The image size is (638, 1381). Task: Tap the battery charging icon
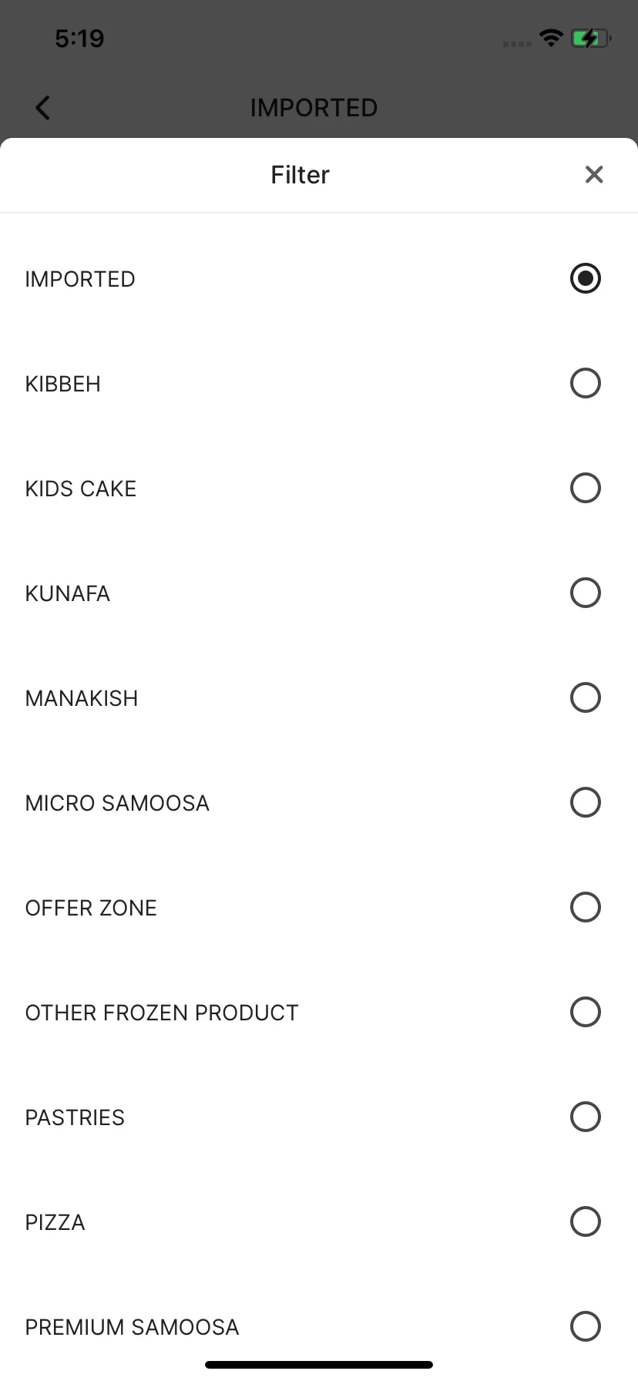pos(590,38)
